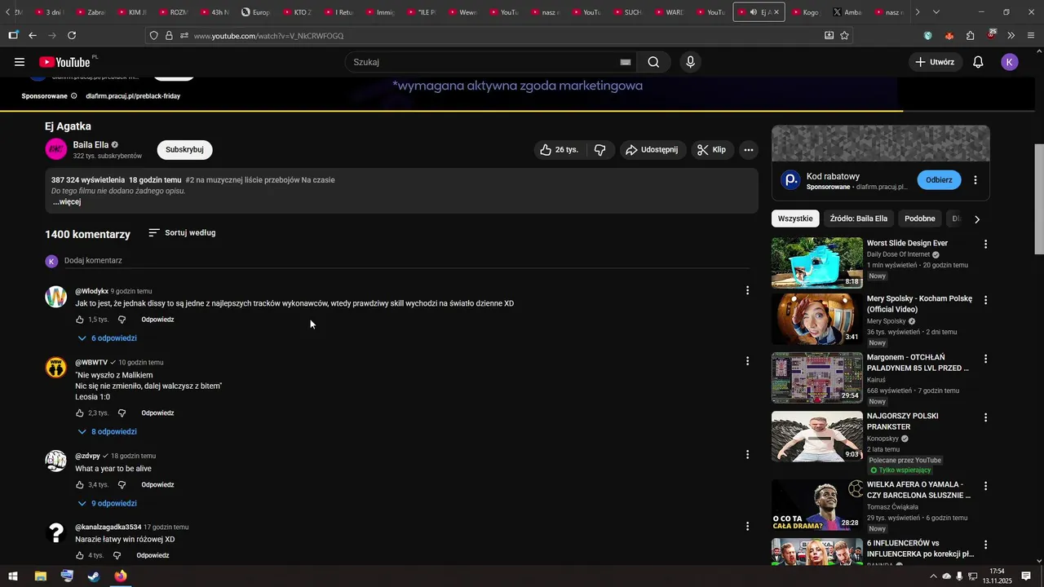1044x587 pixels.
Task: Open options menu for @Wlodykx comment
Action: (x=747, y=290)
